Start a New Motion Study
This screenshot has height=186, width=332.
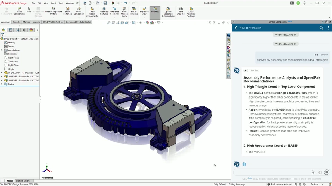124,12
